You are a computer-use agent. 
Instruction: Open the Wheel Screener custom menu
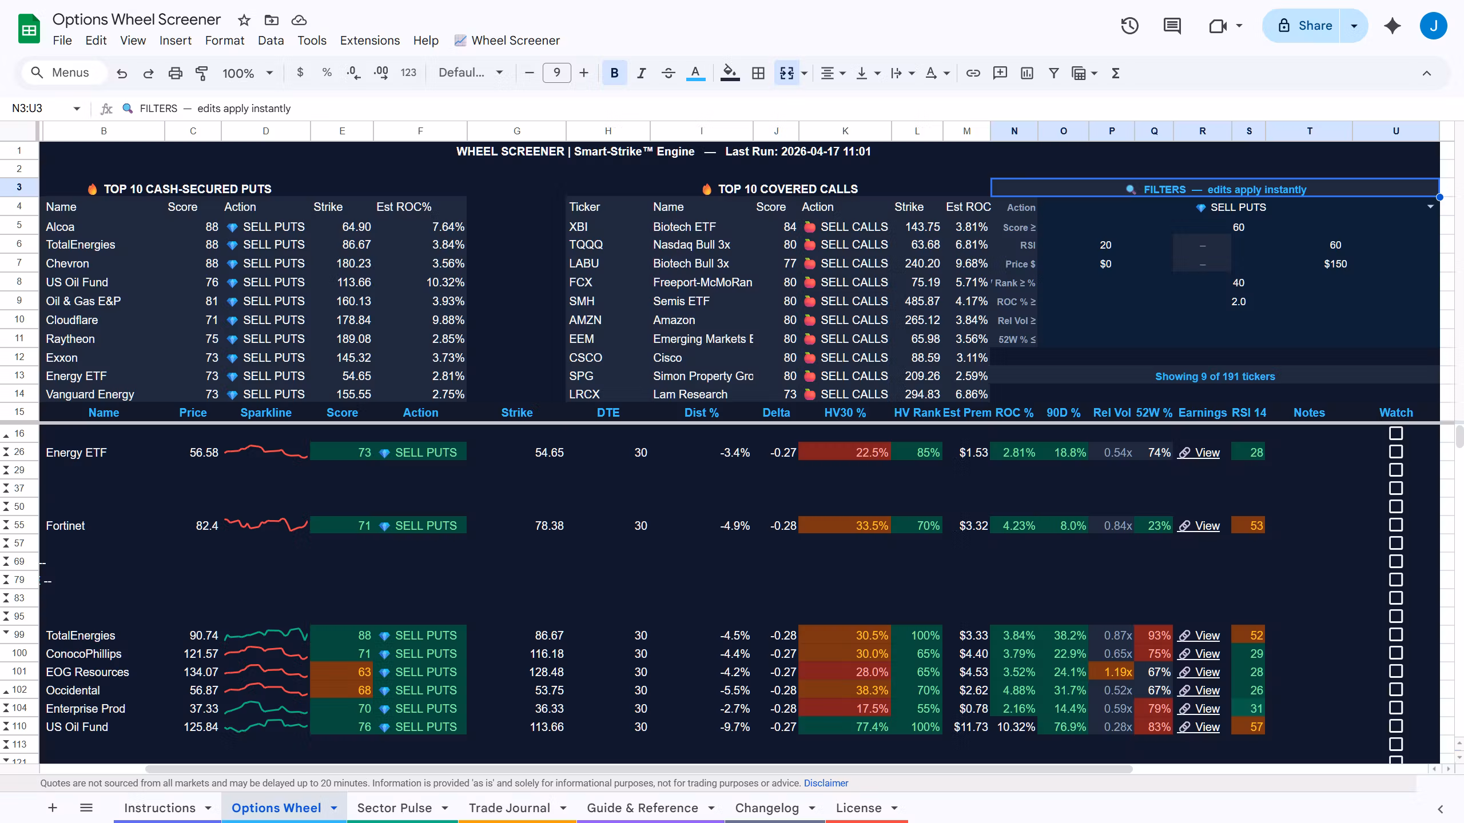pyautogui.click(x=507, y=41)
